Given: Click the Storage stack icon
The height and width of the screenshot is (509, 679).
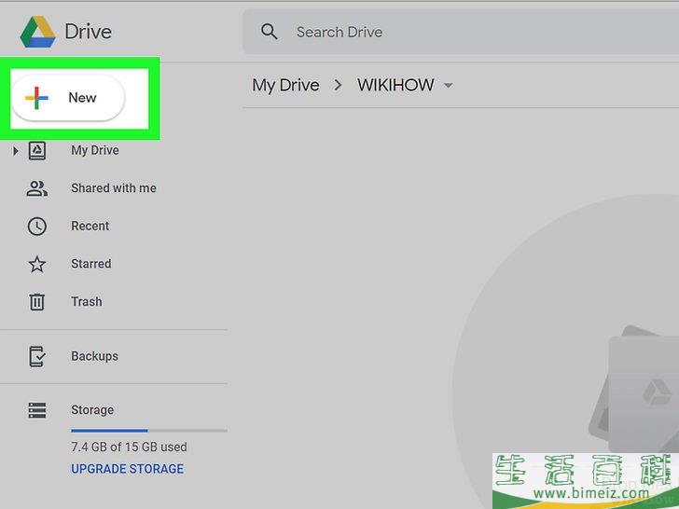Looking at the screenshot, I should tap(37, 410).
